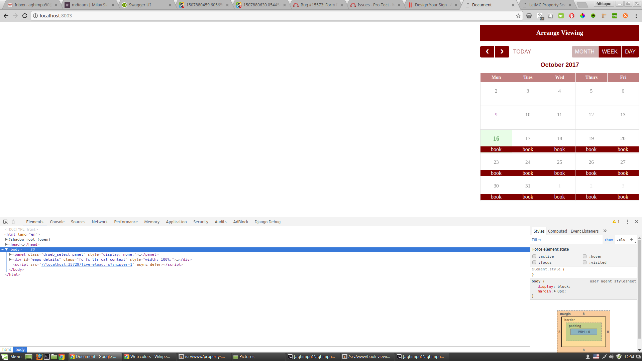Open the Performance DevTools tab
642x361 pixels.
pos(126,222)
